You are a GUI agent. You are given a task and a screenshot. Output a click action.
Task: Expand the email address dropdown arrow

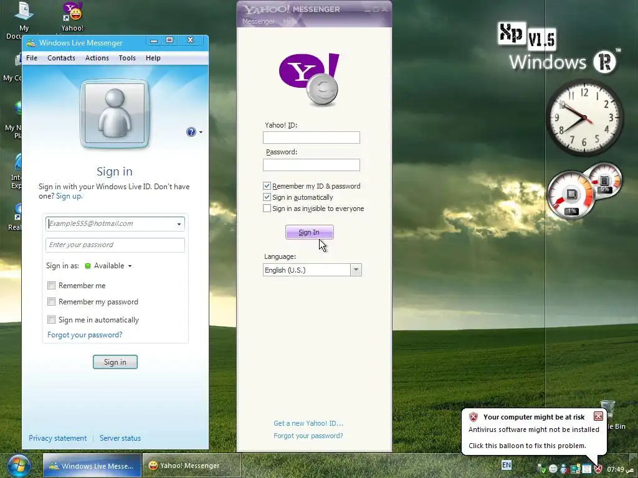[179, 224]
